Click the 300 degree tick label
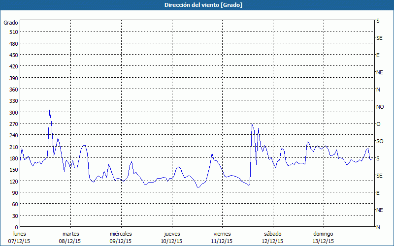The height and width of the screenshot is (246, 394). pyautogui.click(x=13, y=112)
